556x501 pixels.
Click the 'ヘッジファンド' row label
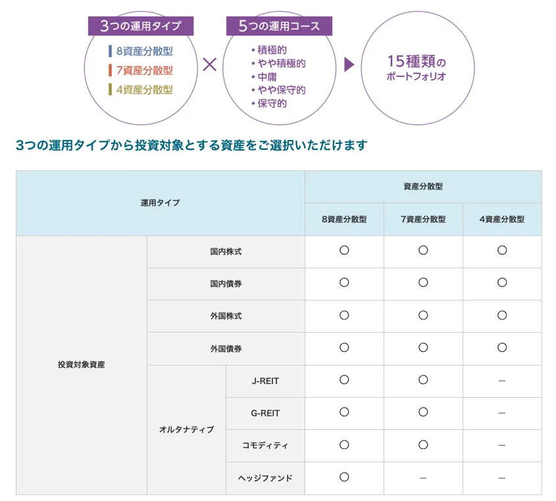265,479
